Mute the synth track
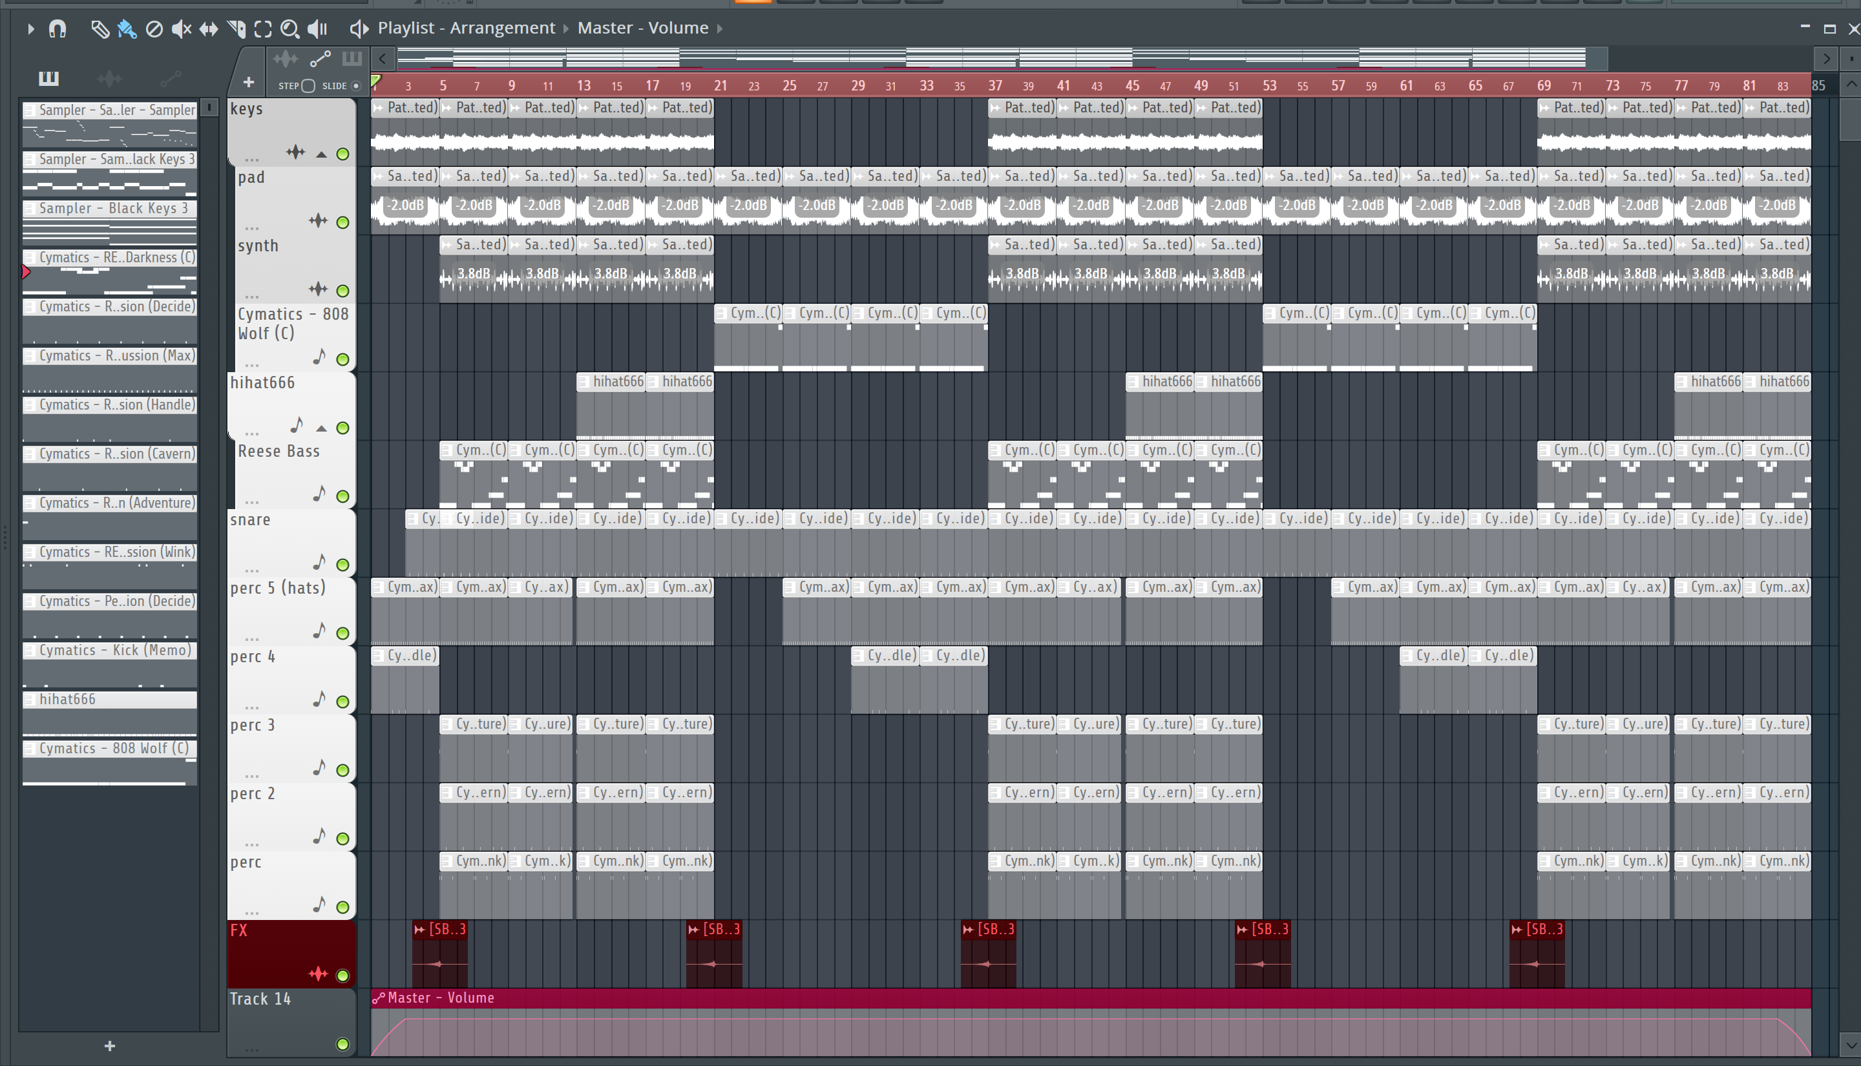The image size is (1861, 1066). click(342, 291)
